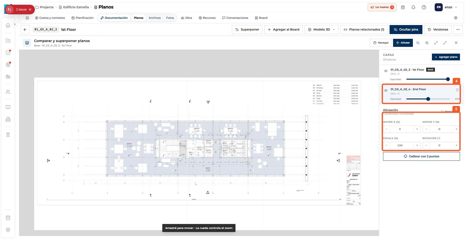This screenshot has height=239, width=467.
Task: Click the home icon in the navigation bar
Action: tap(27, 18)
